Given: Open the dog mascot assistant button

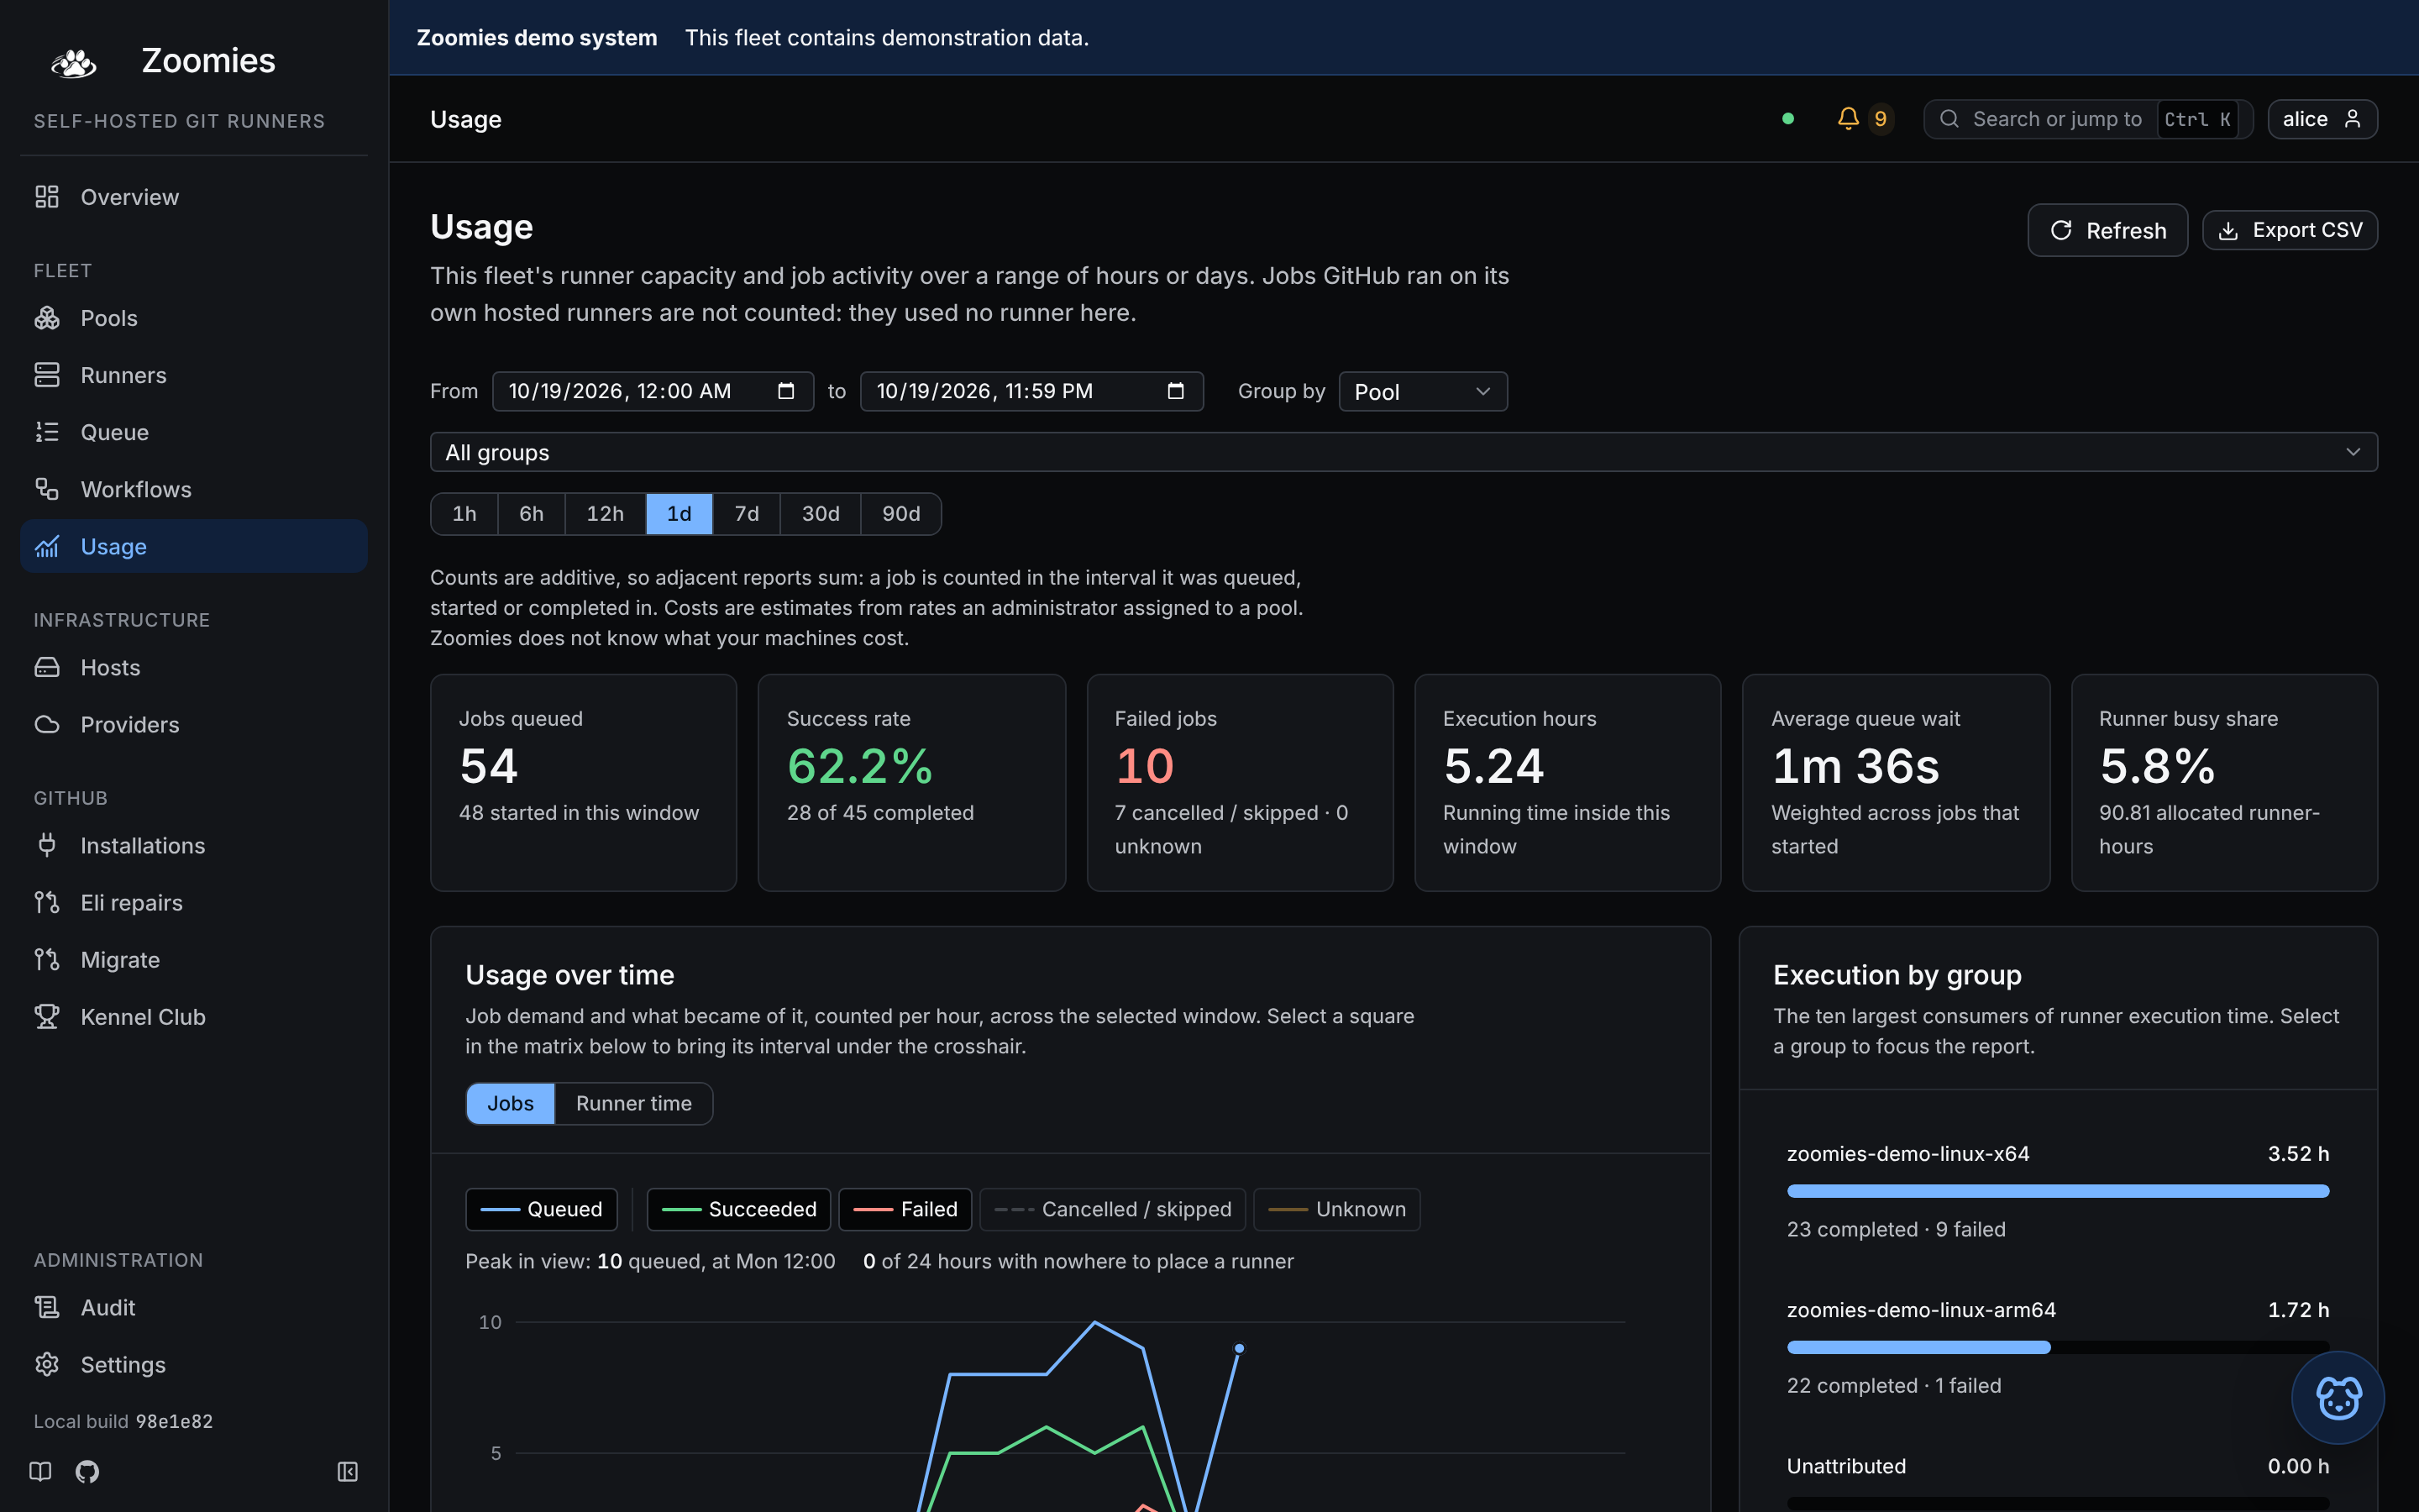Looking at the screenshot, I should pyautogui.click(x=2337, y=1397).
